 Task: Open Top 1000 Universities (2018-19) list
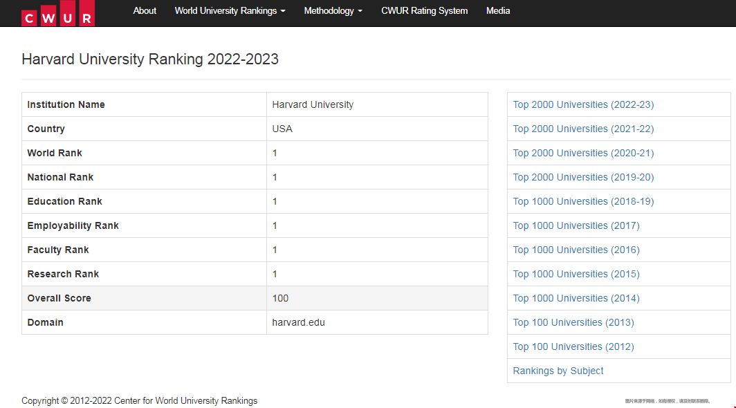click(x=583, y=201)
